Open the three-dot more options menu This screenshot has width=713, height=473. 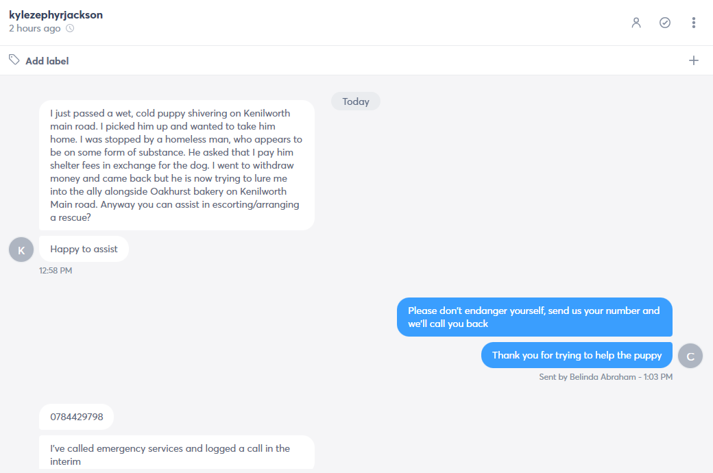pos(693,23)
